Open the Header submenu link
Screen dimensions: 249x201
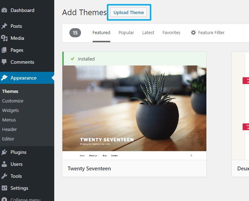click(x=10, y=130)
